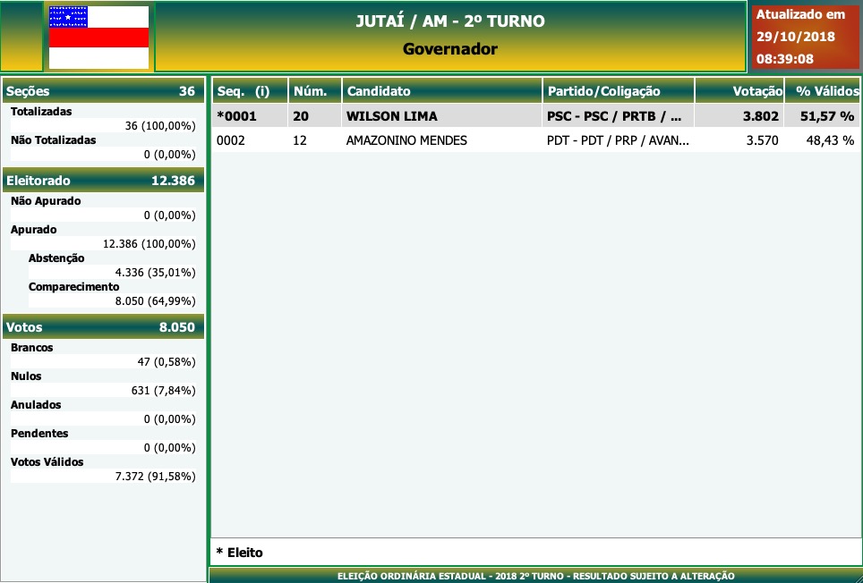Sort by the Votação column header

pyautogui.click(x=739, y=91)
